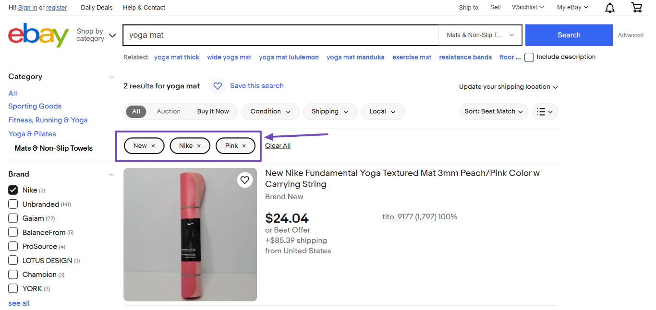
Task: Open the Condition filter dropdown
Action: [x=270, y=112]
